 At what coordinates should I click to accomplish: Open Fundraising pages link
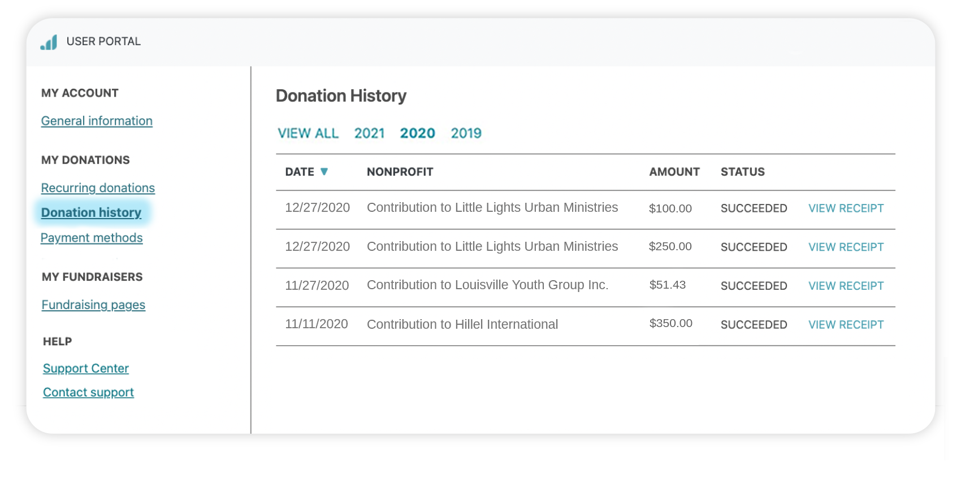[93, 305]
